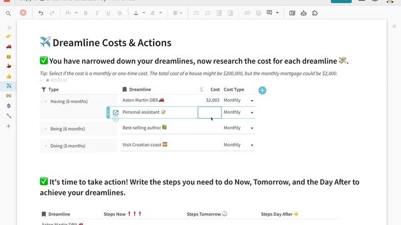Image resolution: width=401 pixels, height=225 pixels.
Task: Open the heading style dropdown arrow
Action: (76, 12)
